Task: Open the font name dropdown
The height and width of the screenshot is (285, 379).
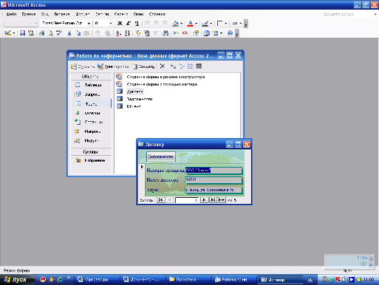Action: coord(89,24)
